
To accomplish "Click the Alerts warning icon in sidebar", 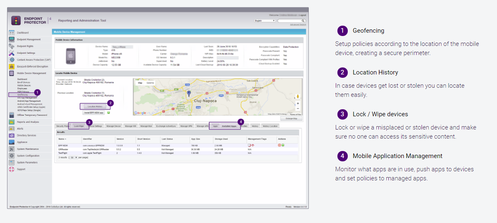I will click(x=12, y=129).
